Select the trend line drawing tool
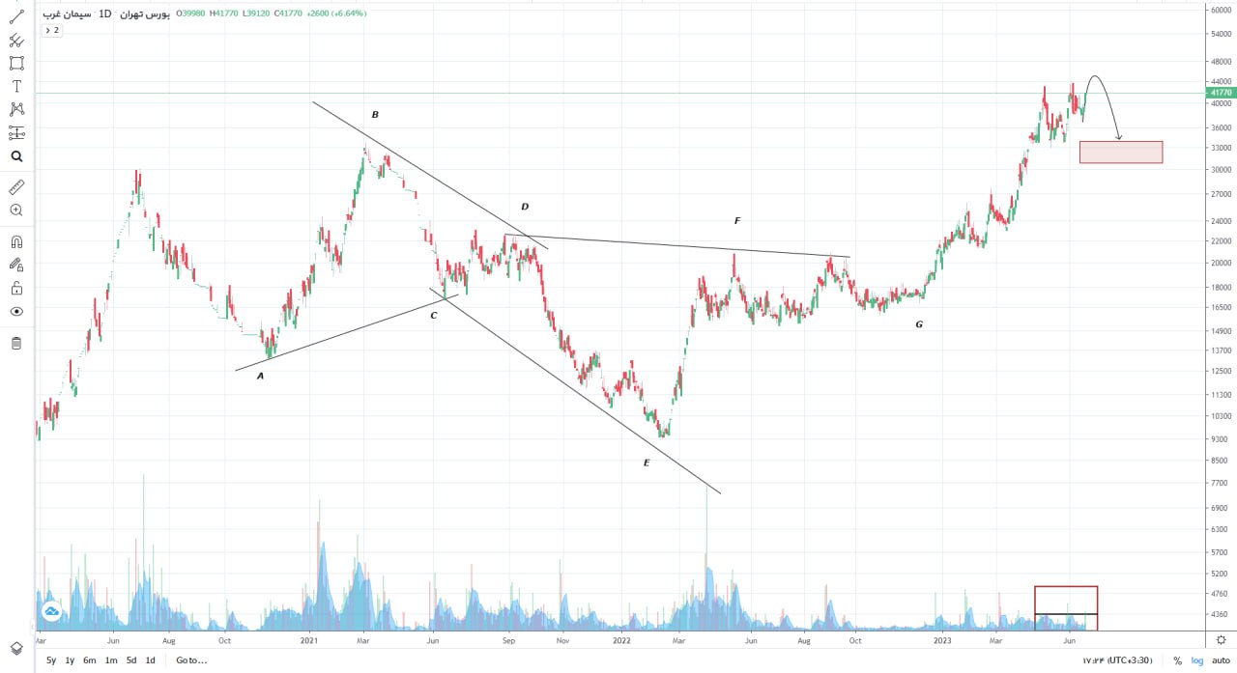Image resolution: width=1237 pixels, height=673 pixels. click(16, 16)
